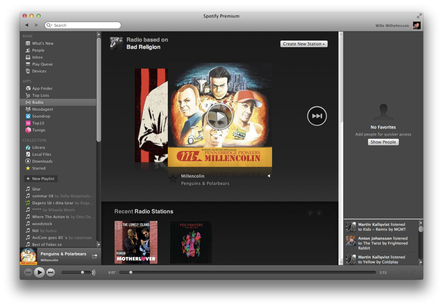
Task: Mute audio with the volume speaker icon
Action: tap(269, 176)
